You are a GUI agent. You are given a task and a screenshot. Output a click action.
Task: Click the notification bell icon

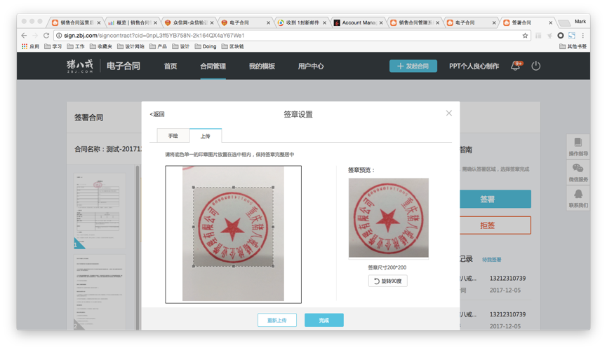516,66
